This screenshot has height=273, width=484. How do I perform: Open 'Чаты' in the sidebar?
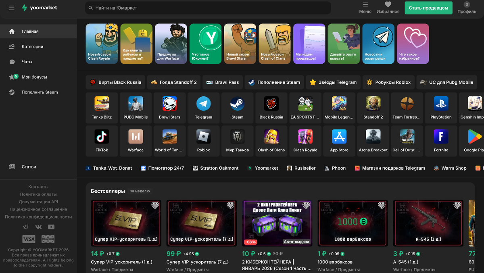(x=38, y=62)
